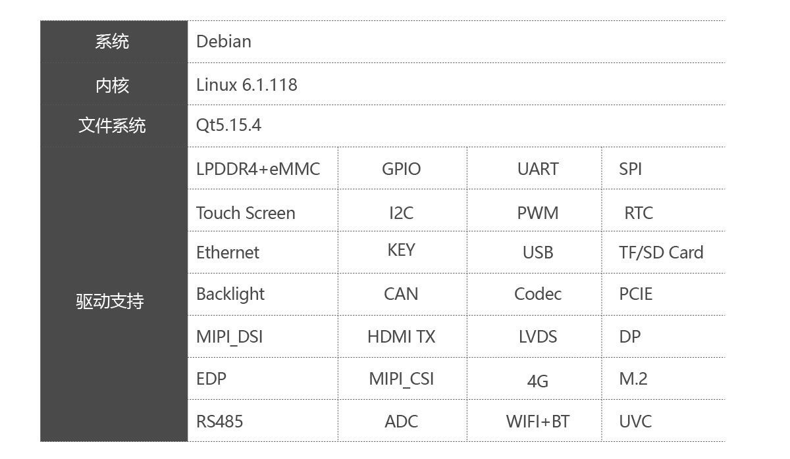This screenshot has width=790, height=459.
Task: Click the UVC cell
Action: 635,422
